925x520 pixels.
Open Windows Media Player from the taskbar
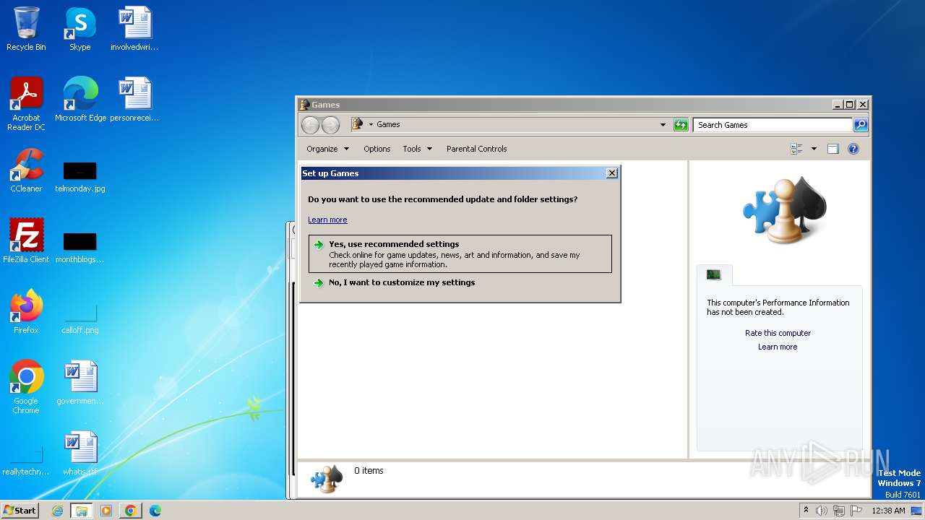106,511
